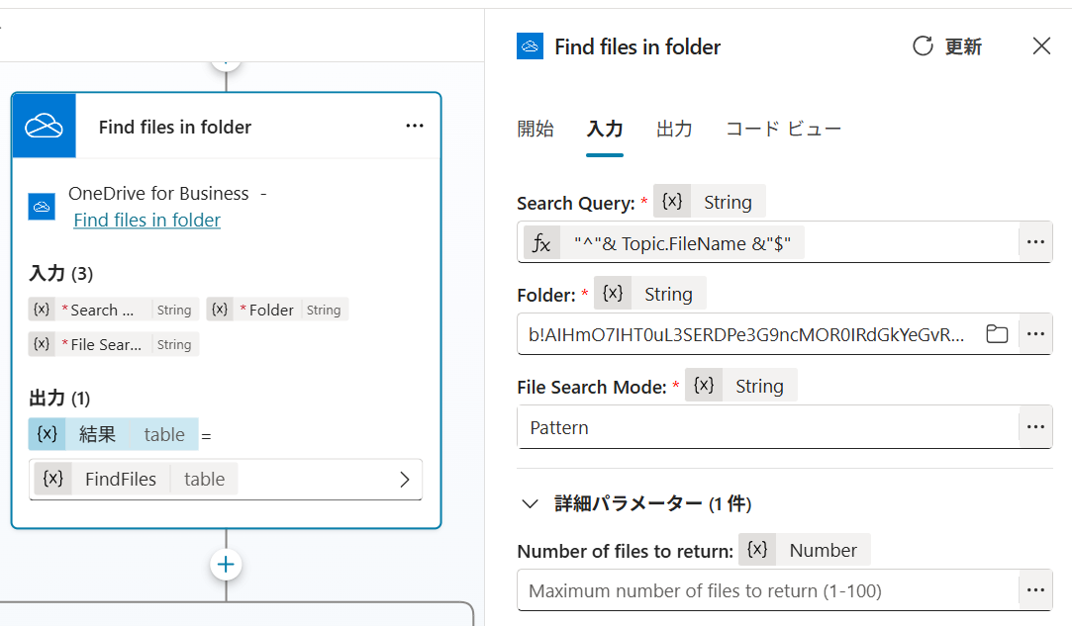Click the refresh circular arrow icon
The height and width of the screenshot is (626, 1072).
coord(923,46)
